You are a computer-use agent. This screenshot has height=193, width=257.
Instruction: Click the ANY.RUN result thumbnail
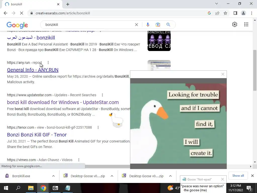(159, 65)
